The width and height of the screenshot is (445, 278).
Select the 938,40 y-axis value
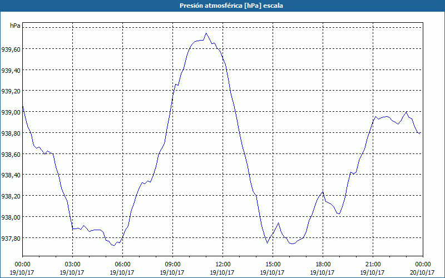[x=11, y=175]
